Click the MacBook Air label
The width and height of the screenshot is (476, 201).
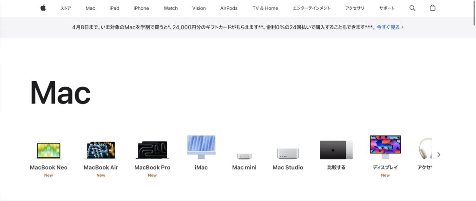point(101,168)
